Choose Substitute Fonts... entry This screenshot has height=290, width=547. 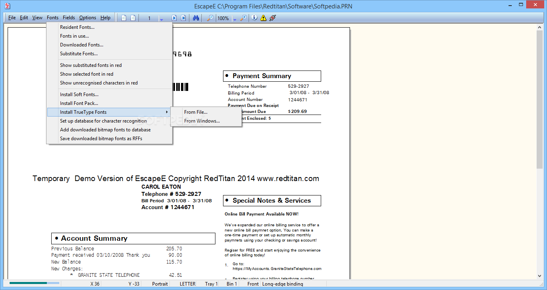click(110, 54)
